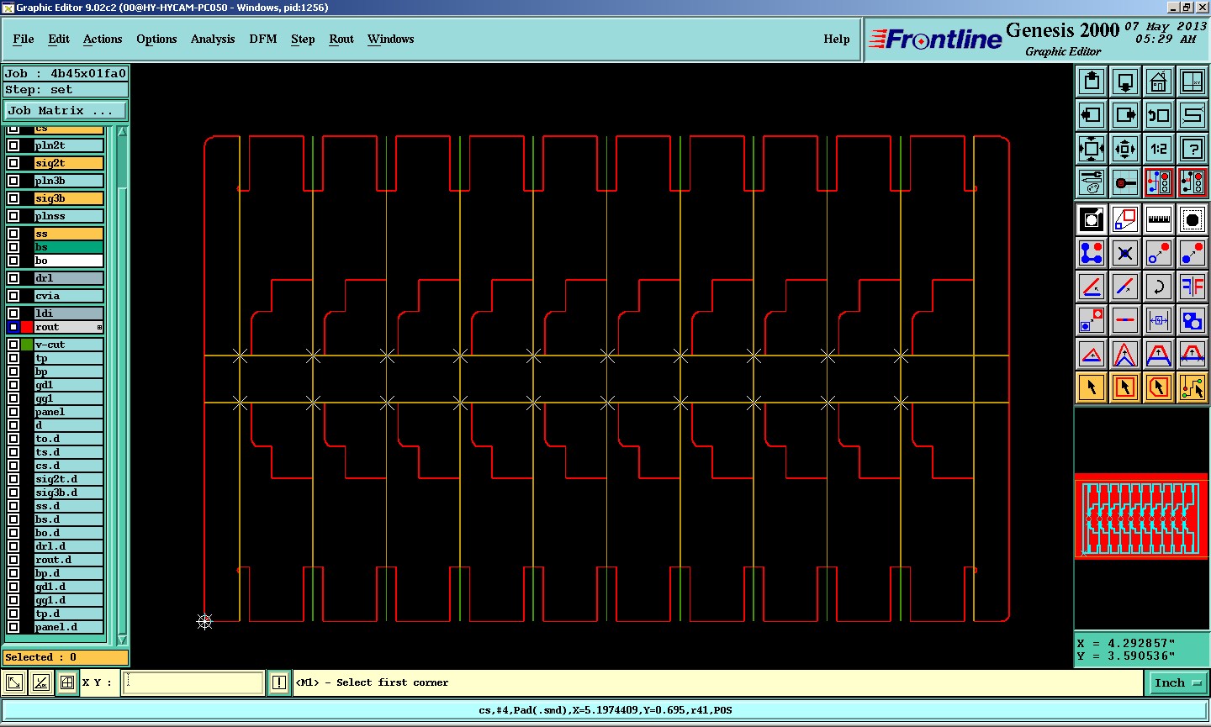
Task: Click the angle snap mode icon
Action: point(41,682)
